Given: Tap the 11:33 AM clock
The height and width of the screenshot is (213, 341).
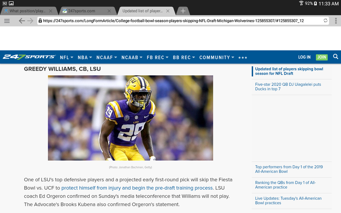Looking at the screenshot, I should click(x=328, y=3).
